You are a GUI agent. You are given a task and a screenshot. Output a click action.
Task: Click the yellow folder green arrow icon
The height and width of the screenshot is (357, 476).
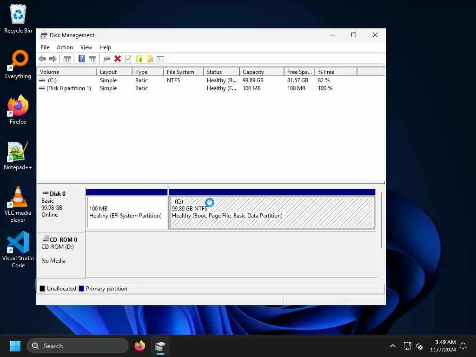[139, 59]
